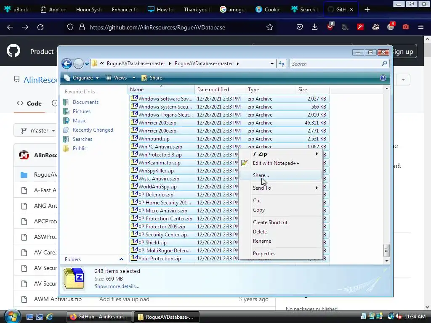Open AWM Antivirus.zip on GitHub page
Image resolution: width=431 pixels, height=323 pixels.
(58, 299)
